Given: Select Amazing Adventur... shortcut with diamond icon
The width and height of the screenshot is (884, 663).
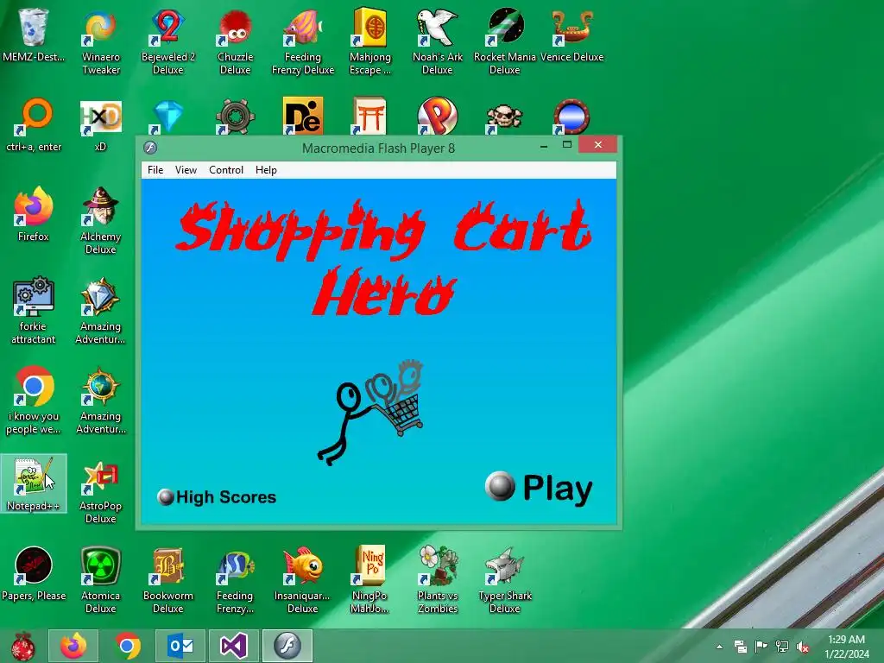Looking at the screenshot, I should tap(100, 311).
